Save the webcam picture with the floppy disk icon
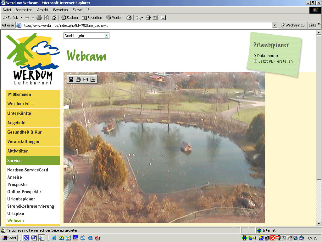 click(x=71, y=79)
